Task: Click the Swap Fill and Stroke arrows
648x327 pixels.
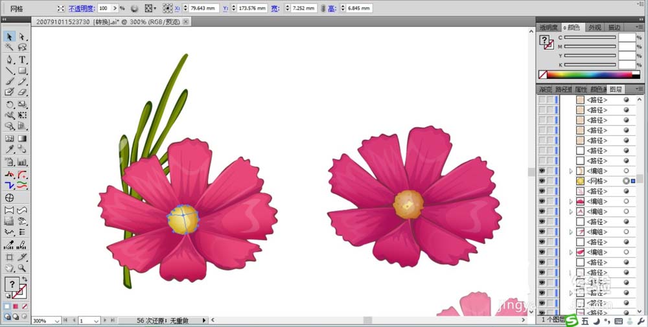Action: [x=25, y=279]
